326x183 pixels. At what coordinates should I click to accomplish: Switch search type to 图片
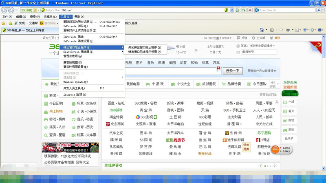139,63
